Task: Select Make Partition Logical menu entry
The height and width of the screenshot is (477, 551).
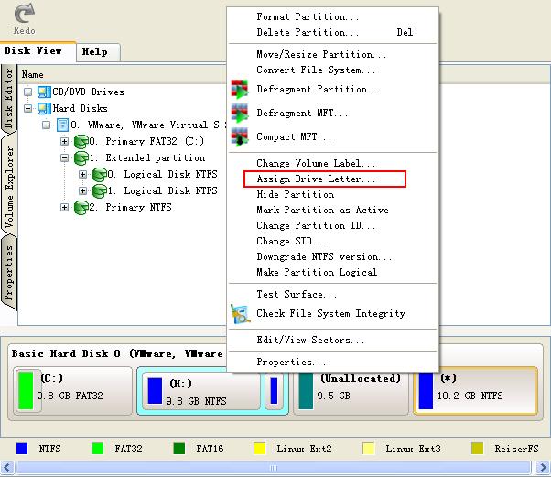Action: 333,272
